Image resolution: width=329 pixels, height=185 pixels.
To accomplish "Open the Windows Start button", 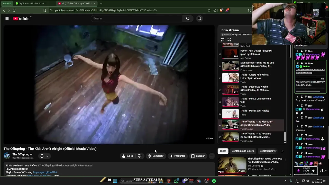I will click(x=115, y=181).
